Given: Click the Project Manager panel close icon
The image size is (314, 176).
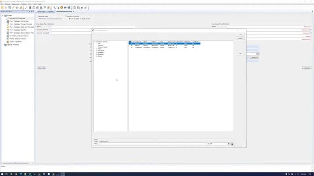Looking at the screenshot, I should 33,12.
